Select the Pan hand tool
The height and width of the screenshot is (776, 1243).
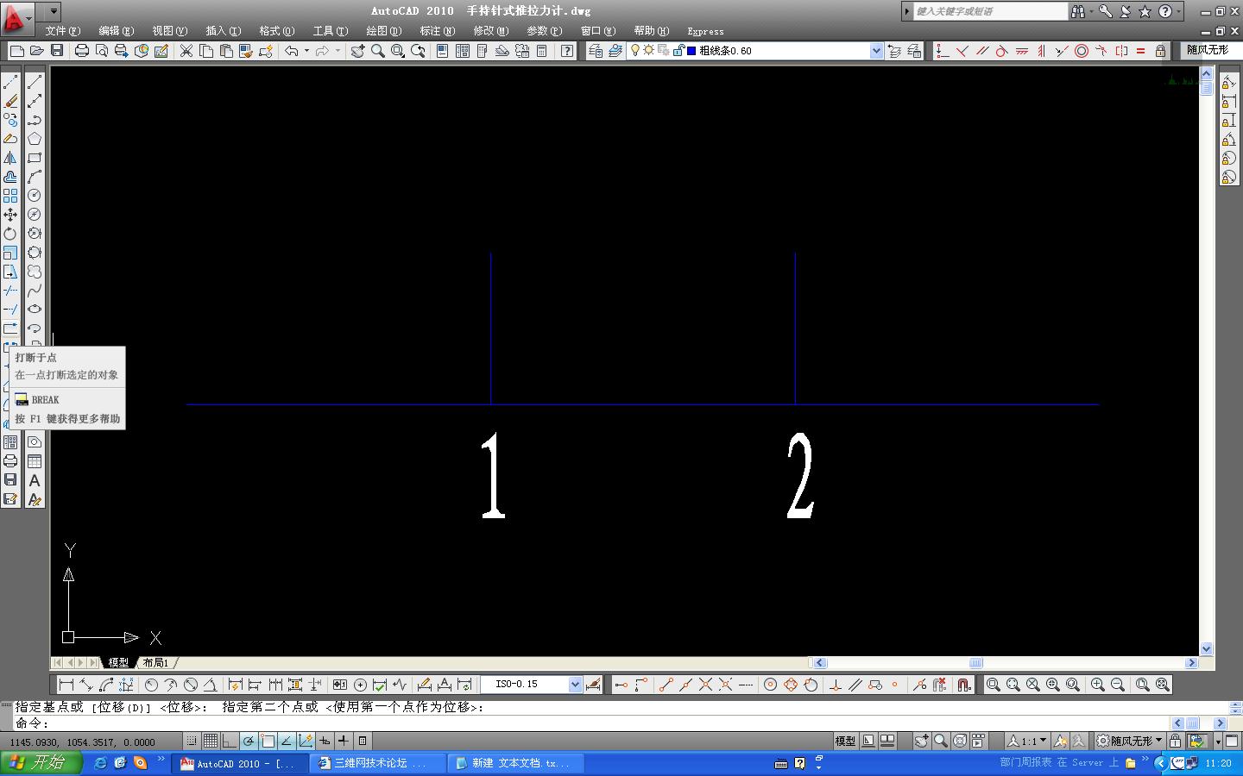(x=357, y=51)
